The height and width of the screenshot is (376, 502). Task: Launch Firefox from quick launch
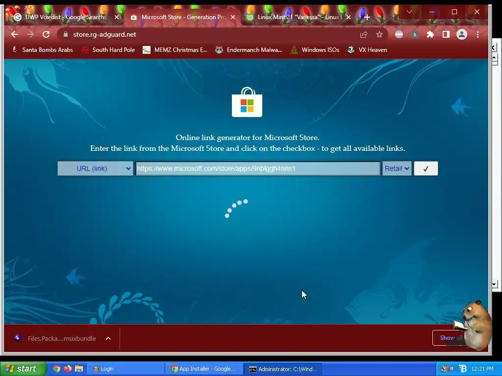[x=68, y=369]
